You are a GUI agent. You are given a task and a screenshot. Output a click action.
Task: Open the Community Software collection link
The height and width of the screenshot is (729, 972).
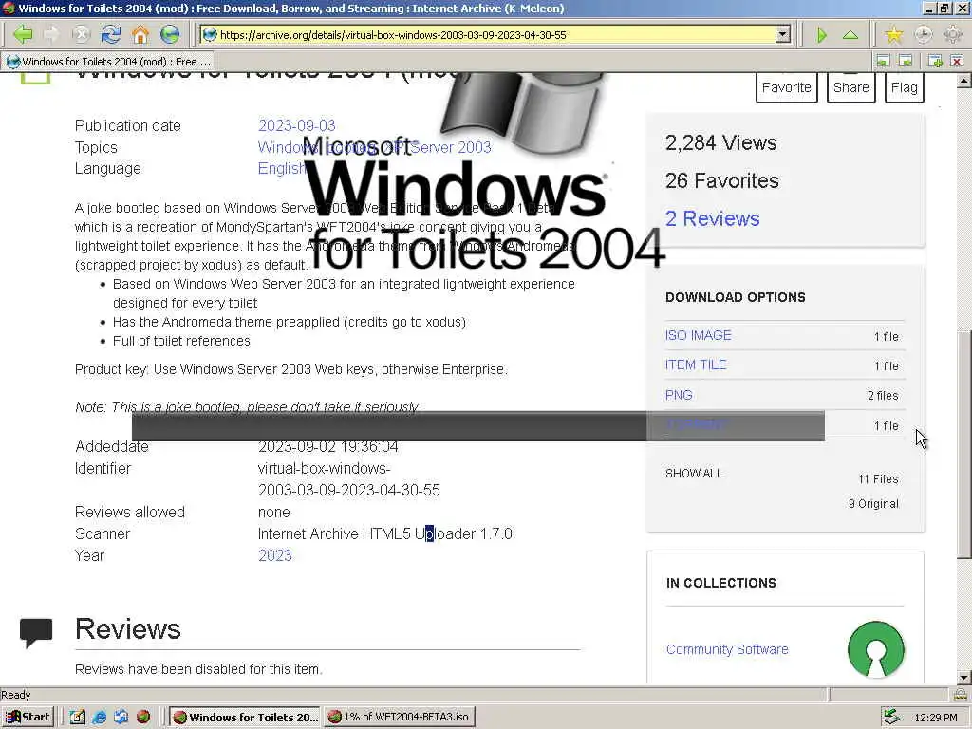[727, 649]
